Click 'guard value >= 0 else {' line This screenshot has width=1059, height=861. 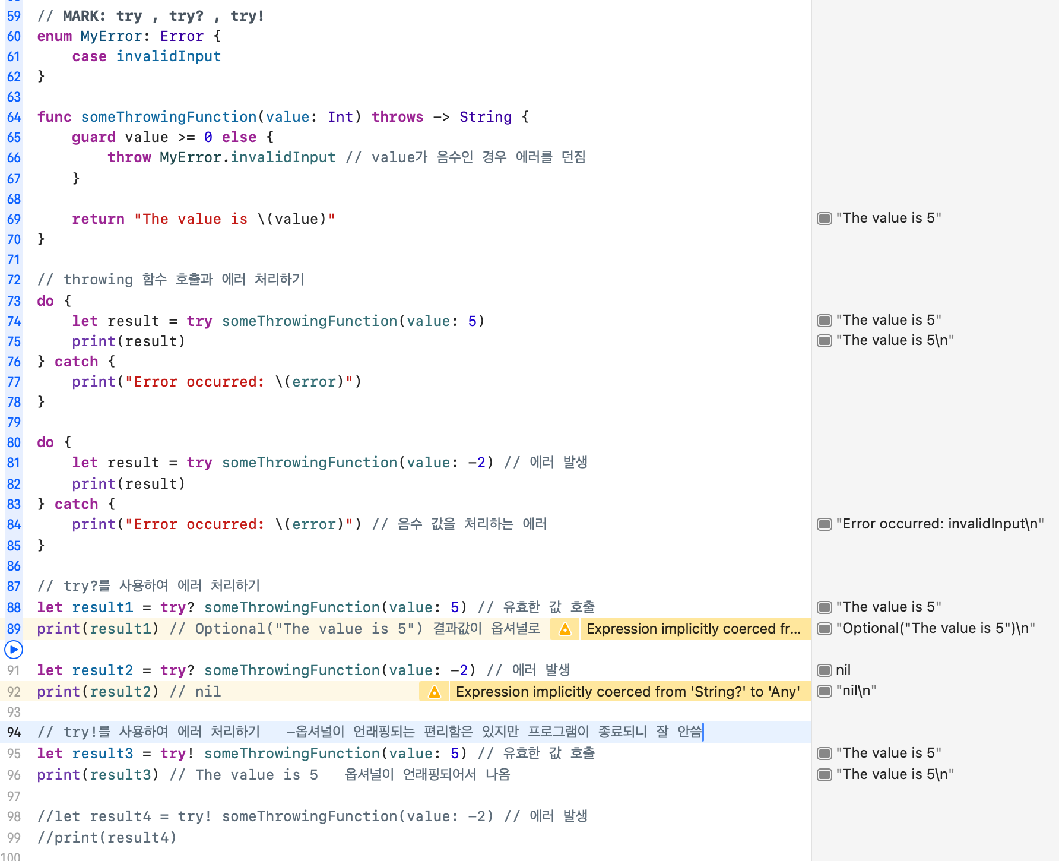tap(173, 137)
